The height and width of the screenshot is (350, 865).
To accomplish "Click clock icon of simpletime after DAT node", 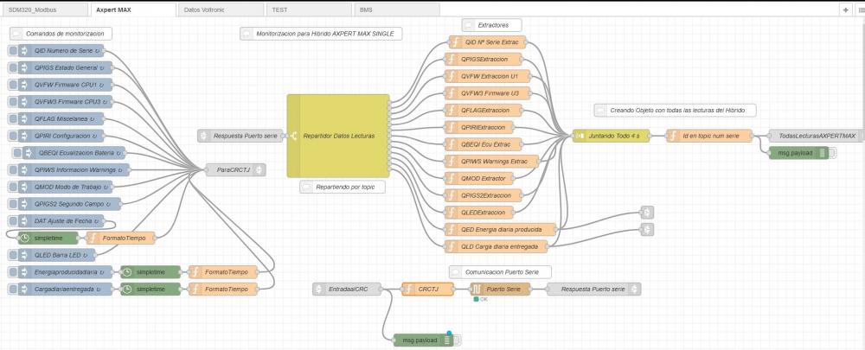I will 23,239.
